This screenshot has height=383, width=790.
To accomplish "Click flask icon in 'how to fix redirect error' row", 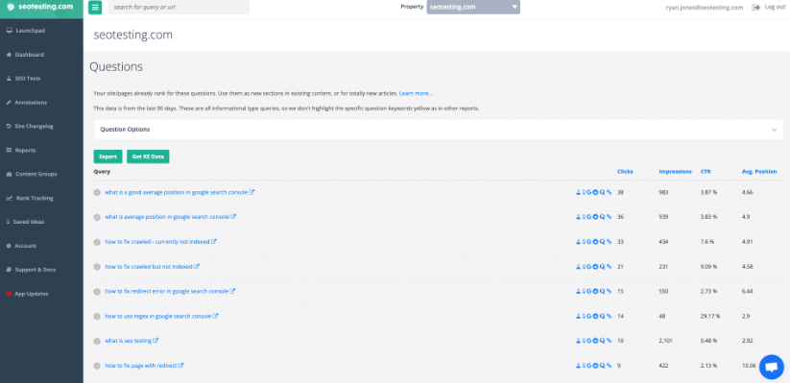I will click(579, 291).
